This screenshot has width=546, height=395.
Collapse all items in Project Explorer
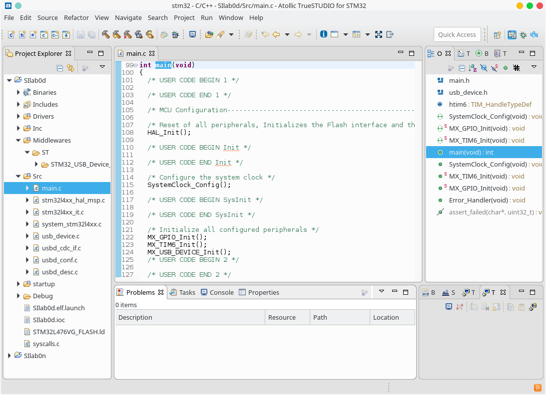point(60,68)
